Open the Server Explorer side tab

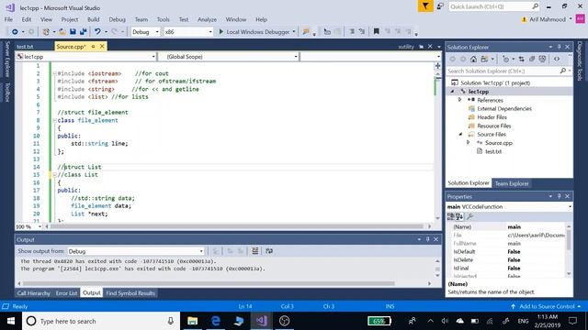(x=7, y=59)
